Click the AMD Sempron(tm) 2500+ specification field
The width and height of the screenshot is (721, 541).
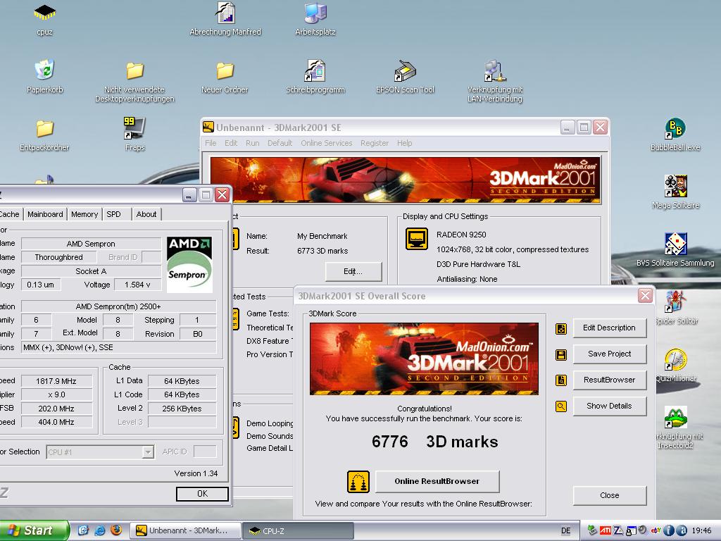(x=118, y=306)
